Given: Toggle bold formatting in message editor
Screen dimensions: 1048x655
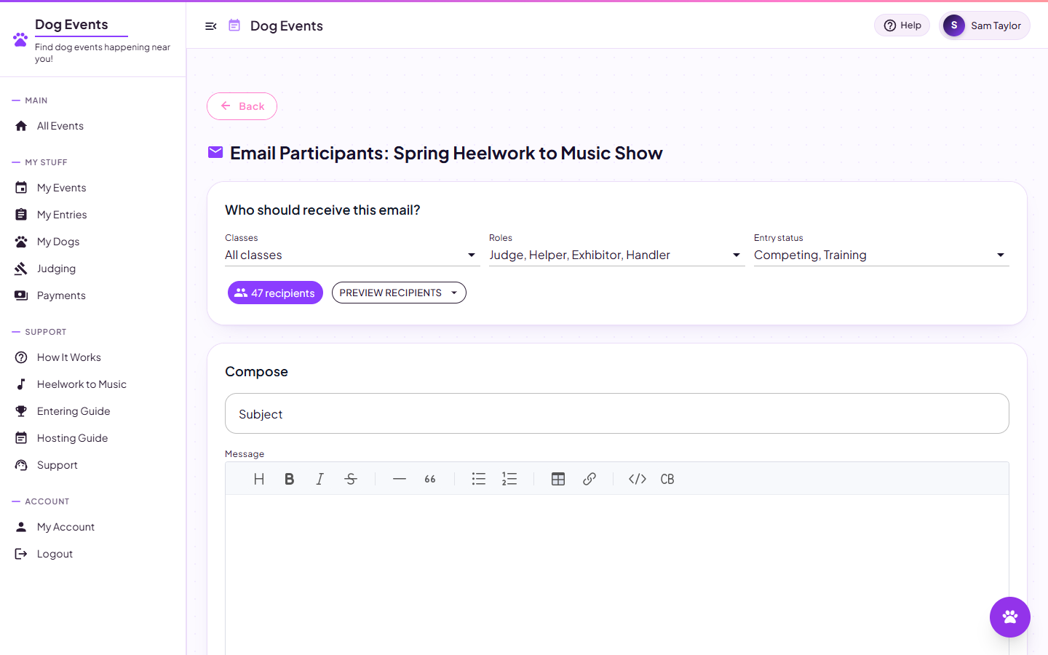Looking at the screenshot, I should click(x=289, y=479).
